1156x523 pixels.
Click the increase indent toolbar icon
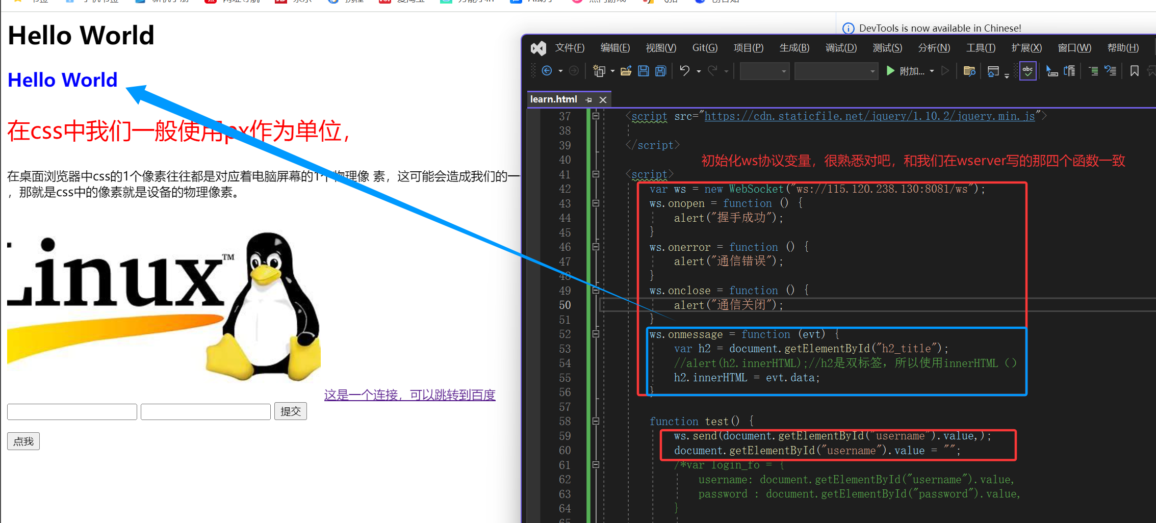1069,71
